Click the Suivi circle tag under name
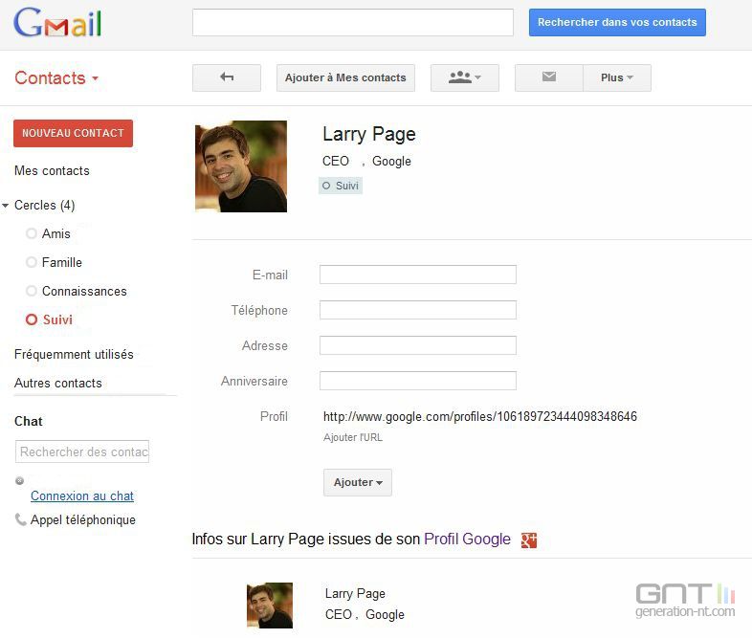752x639 pixels. point(341,186)
